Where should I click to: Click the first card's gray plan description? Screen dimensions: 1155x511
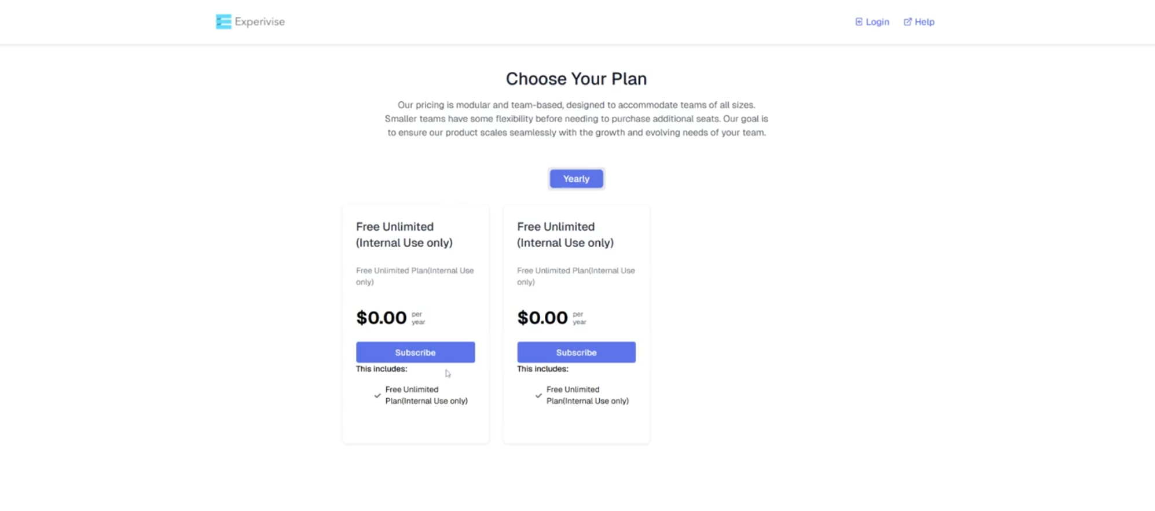click(415, 276)
